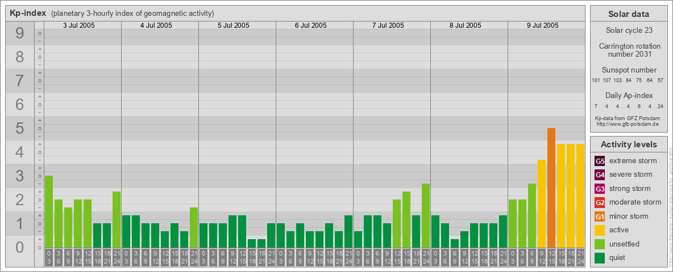Viewport: 673px width, 272px height.
Task: Click the y-axis label 5
Action: click(19, 128)
